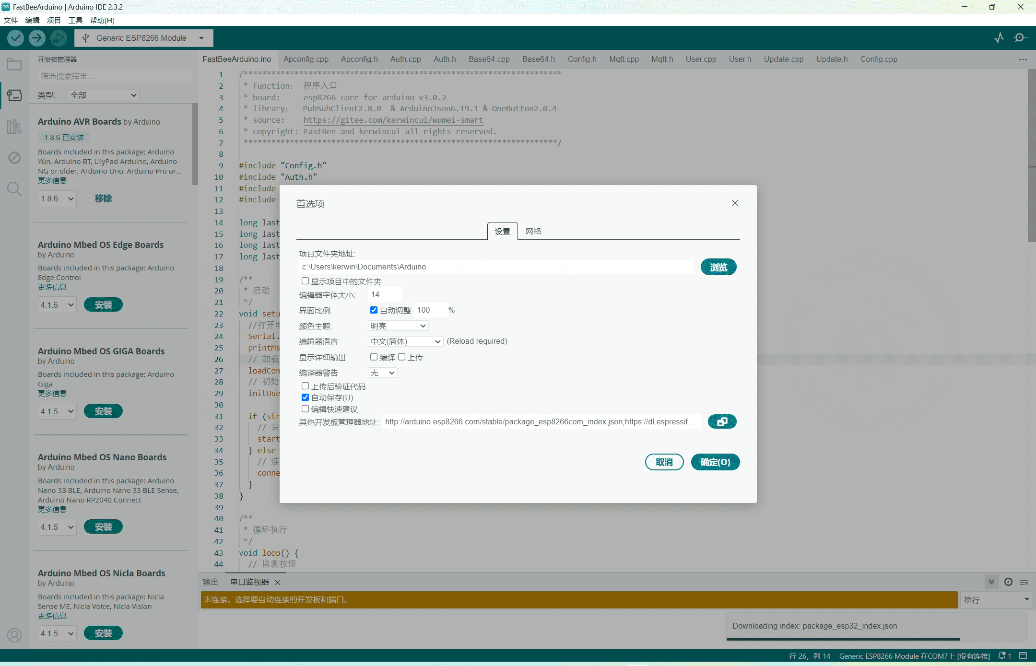Click the Upload arrow toolbar icon
Viewport: 1036px width, 666px height.
(37, 38)
